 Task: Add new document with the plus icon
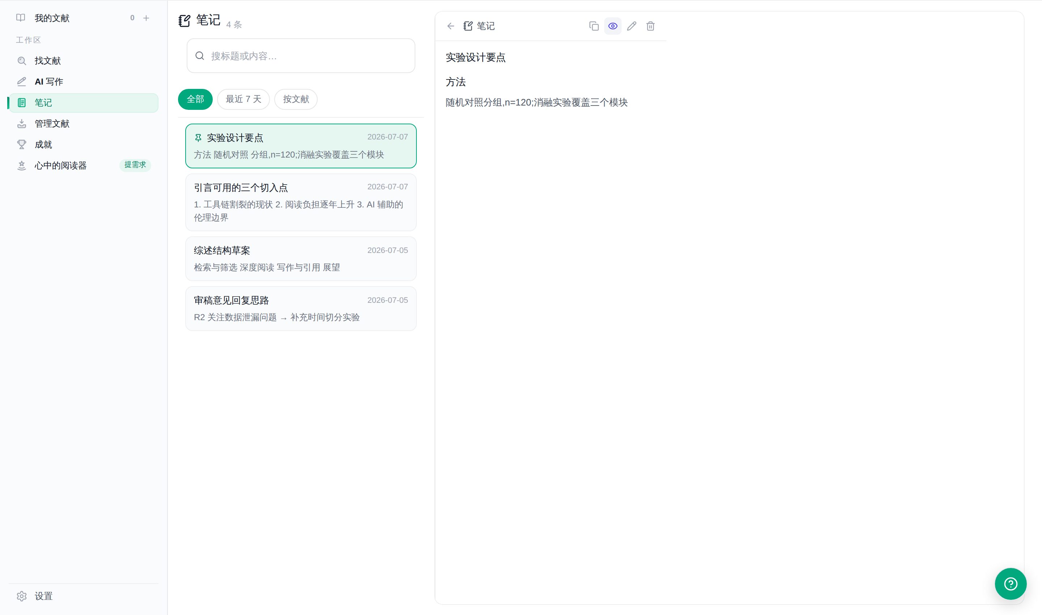146,18
